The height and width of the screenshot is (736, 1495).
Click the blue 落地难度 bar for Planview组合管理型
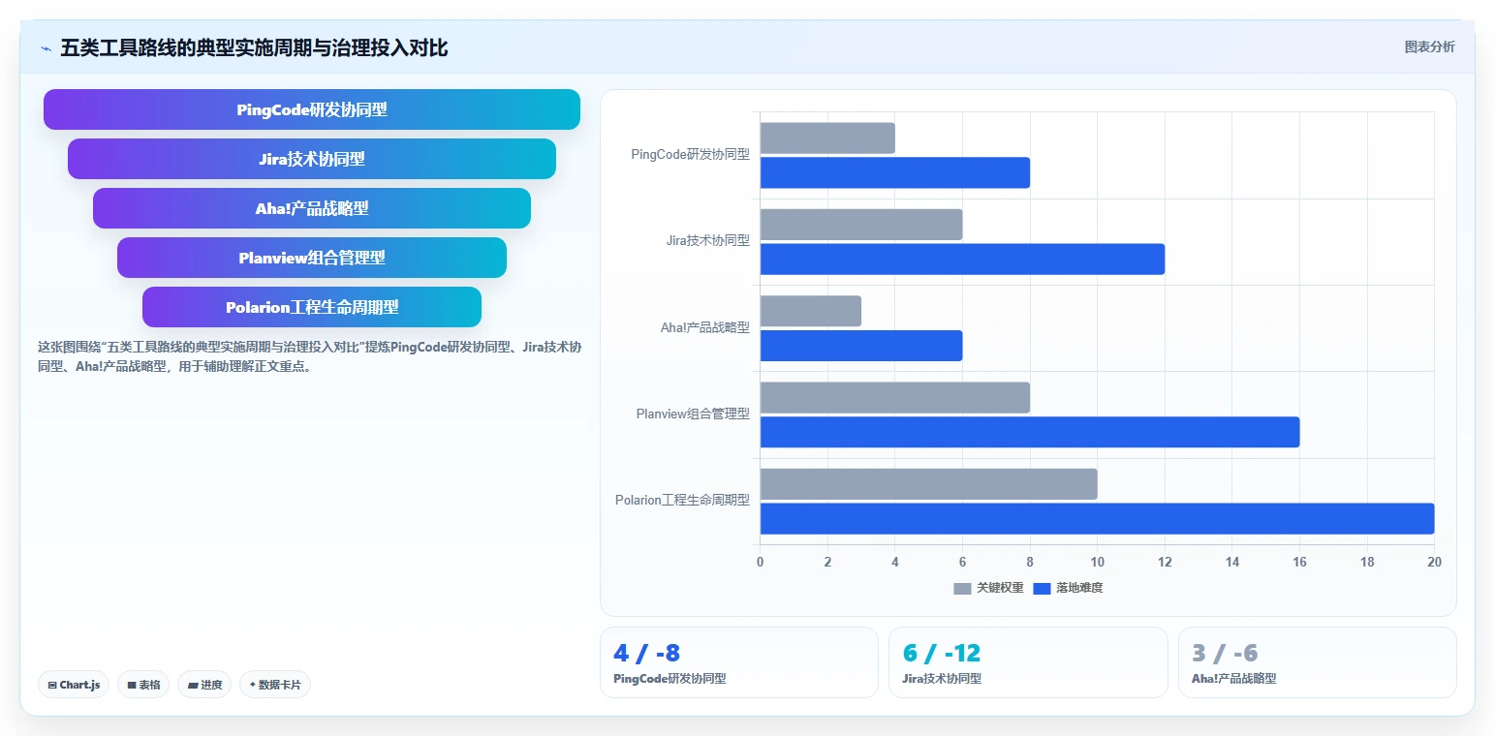tap(1030, 432)
